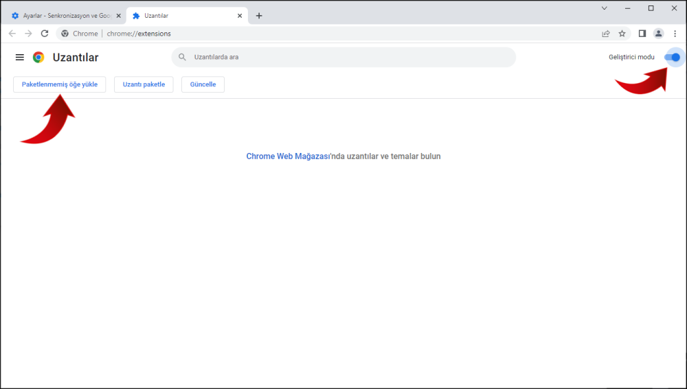The height and width of the screenshot is (389, 687).
Task: Click the Geliştirici modu label
Action: coord(631,58)
